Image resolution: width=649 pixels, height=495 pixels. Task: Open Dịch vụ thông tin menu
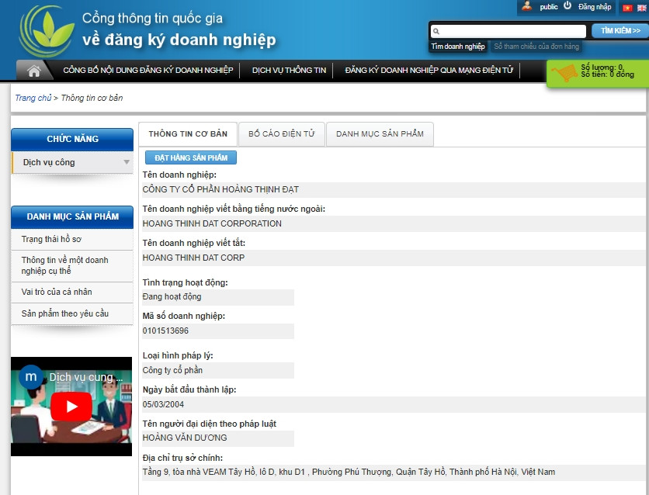(289, 71)
